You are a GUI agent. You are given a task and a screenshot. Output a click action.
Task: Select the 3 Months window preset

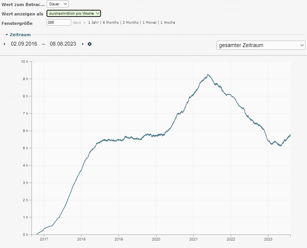[x=131, y=23]
